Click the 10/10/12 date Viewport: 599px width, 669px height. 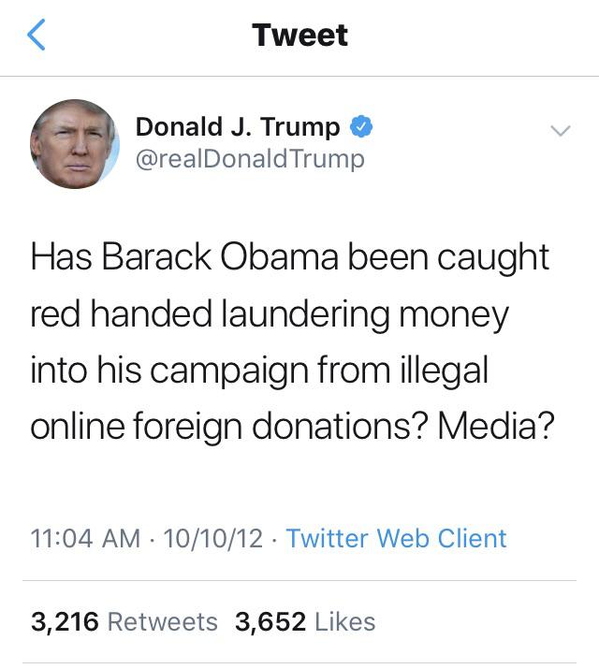point(212,538)
